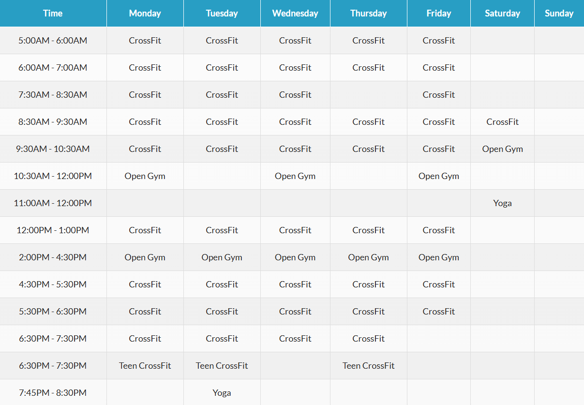Select Monday's Teen CrossFit class
Viewport: 584px width, 405px height.
145,366
